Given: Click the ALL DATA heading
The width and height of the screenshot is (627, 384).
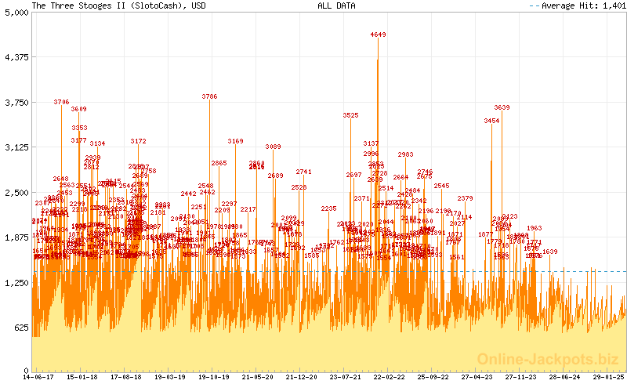Looking at the screenshot, I should (x=336, y=5).
